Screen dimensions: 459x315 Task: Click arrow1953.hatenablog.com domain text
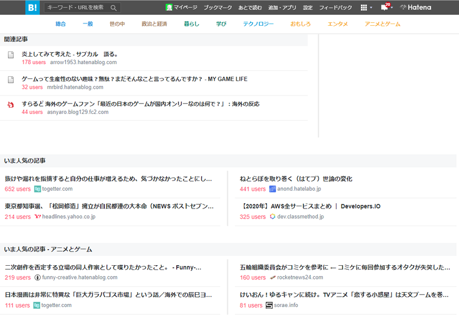83,62
